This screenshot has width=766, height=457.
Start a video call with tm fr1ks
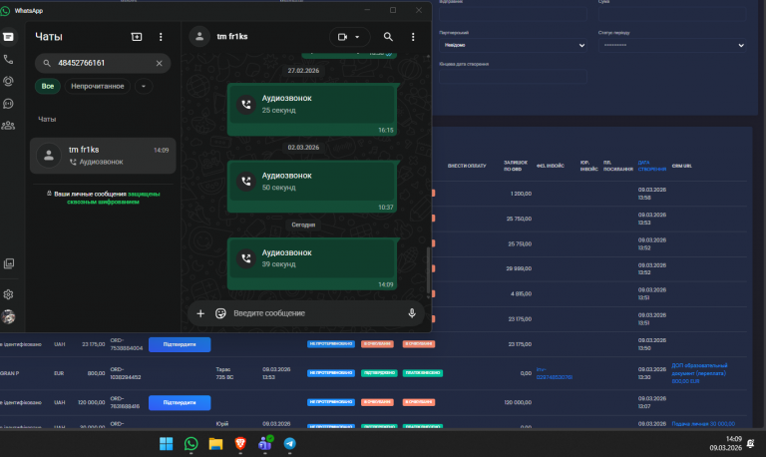(342, 37)
